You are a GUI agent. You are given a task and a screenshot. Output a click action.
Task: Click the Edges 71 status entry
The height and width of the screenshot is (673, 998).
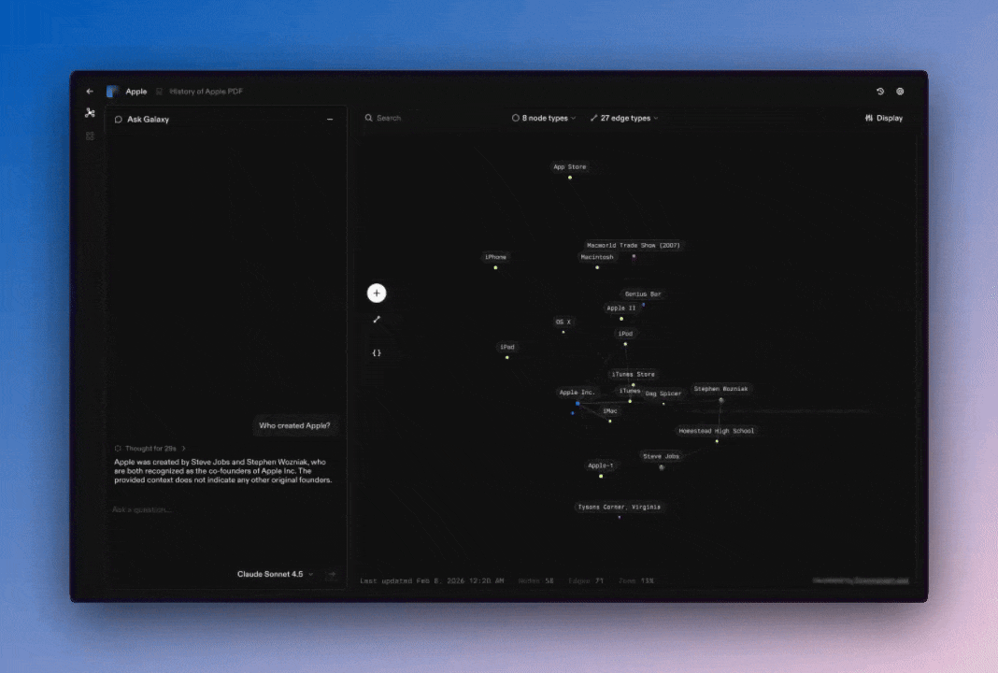tap(586, 580)
